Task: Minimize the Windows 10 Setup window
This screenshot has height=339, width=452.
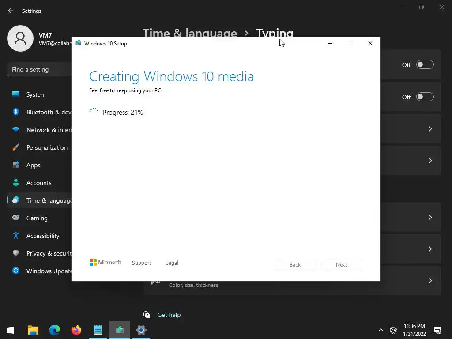Action: click(x=330, y=43)
